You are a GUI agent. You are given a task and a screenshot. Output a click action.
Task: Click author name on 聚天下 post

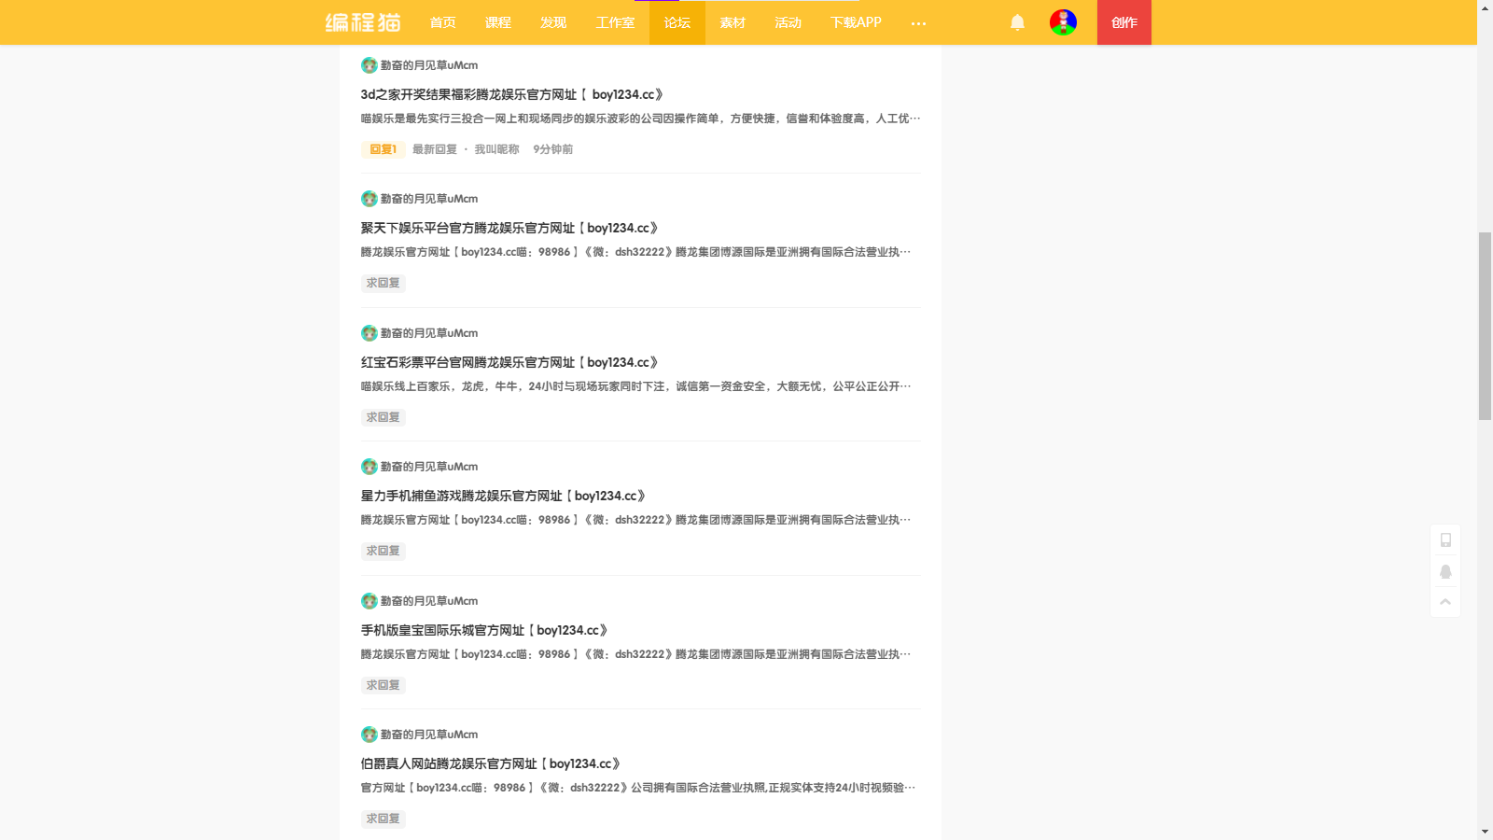(429, 199)
